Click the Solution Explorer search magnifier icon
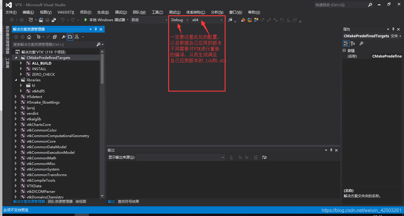This screenshot has width=404, height=216. point(99,45)
